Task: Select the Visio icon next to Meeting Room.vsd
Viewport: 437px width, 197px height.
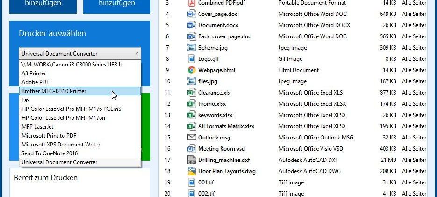Action: pos(191,149)
